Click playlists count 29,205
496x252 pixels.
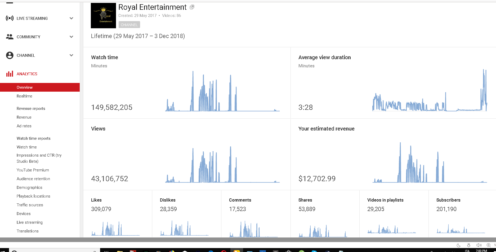tap(376, 209)
